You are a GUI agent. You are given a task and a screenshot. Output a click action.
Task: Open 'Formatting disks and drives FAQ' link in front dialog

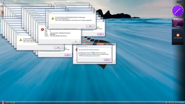click(91, 56)
